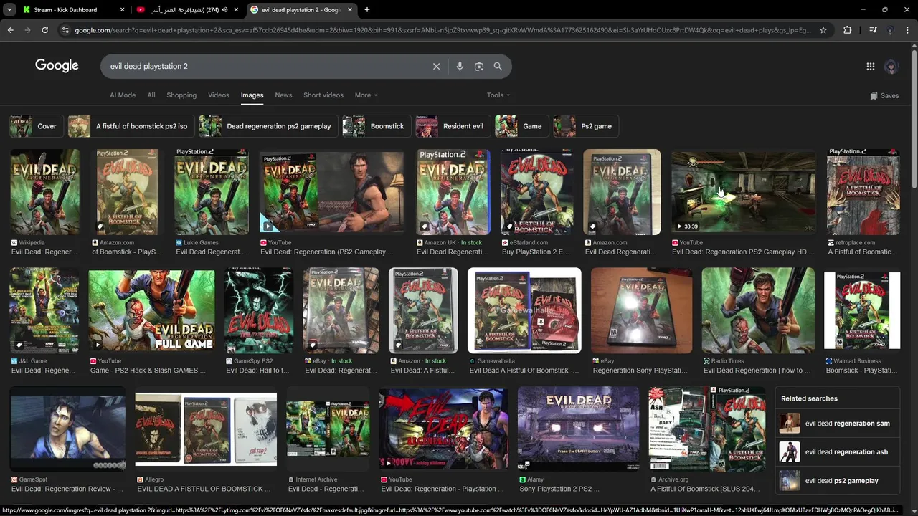918x516 pixels.
Task: Open the Alamy Sony Playstation 2 image
Action: (578, 430)
